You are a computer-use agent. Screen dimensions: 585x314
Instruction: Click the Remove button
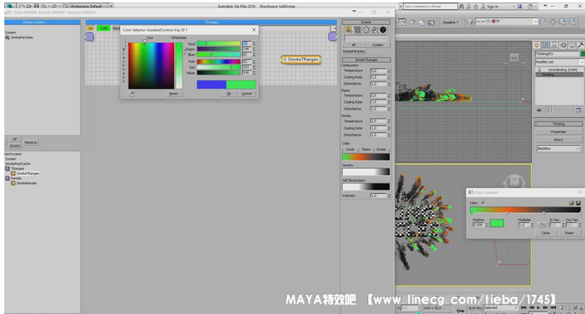[x=31, y=142]
